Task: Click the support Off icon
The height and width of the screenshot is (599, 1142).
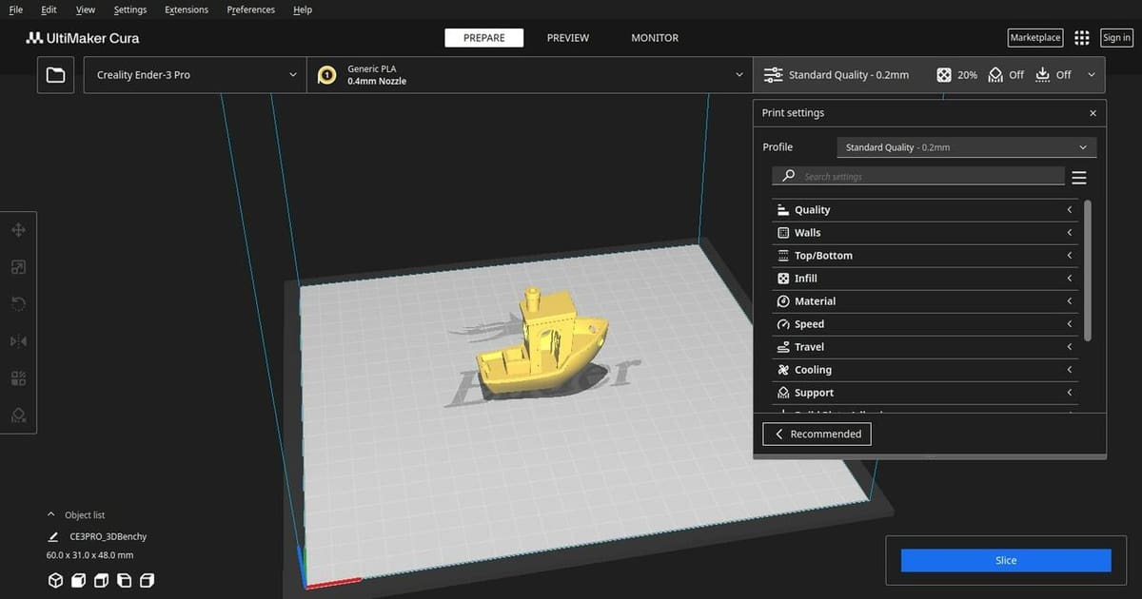Action: tap(995, 75)
